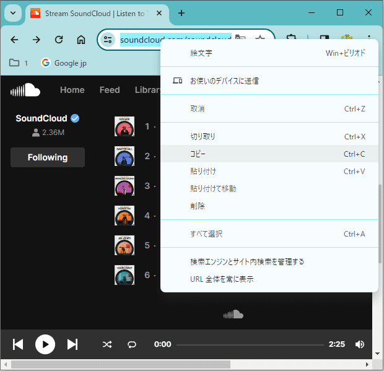Play track 4 artwork thumbnail
This screenshot has width=384, height=371.
point(124,216)
